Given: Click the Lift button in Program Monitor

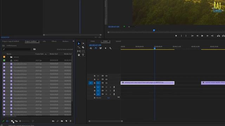Looking at the screenshot, I should click(x=218, y=36).
